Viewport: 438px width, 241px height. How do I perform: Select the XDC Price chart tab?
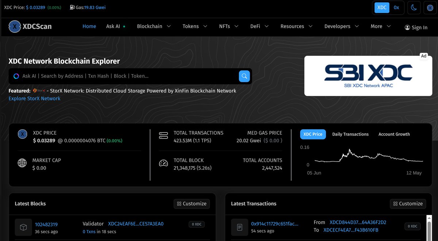point(313,134)
